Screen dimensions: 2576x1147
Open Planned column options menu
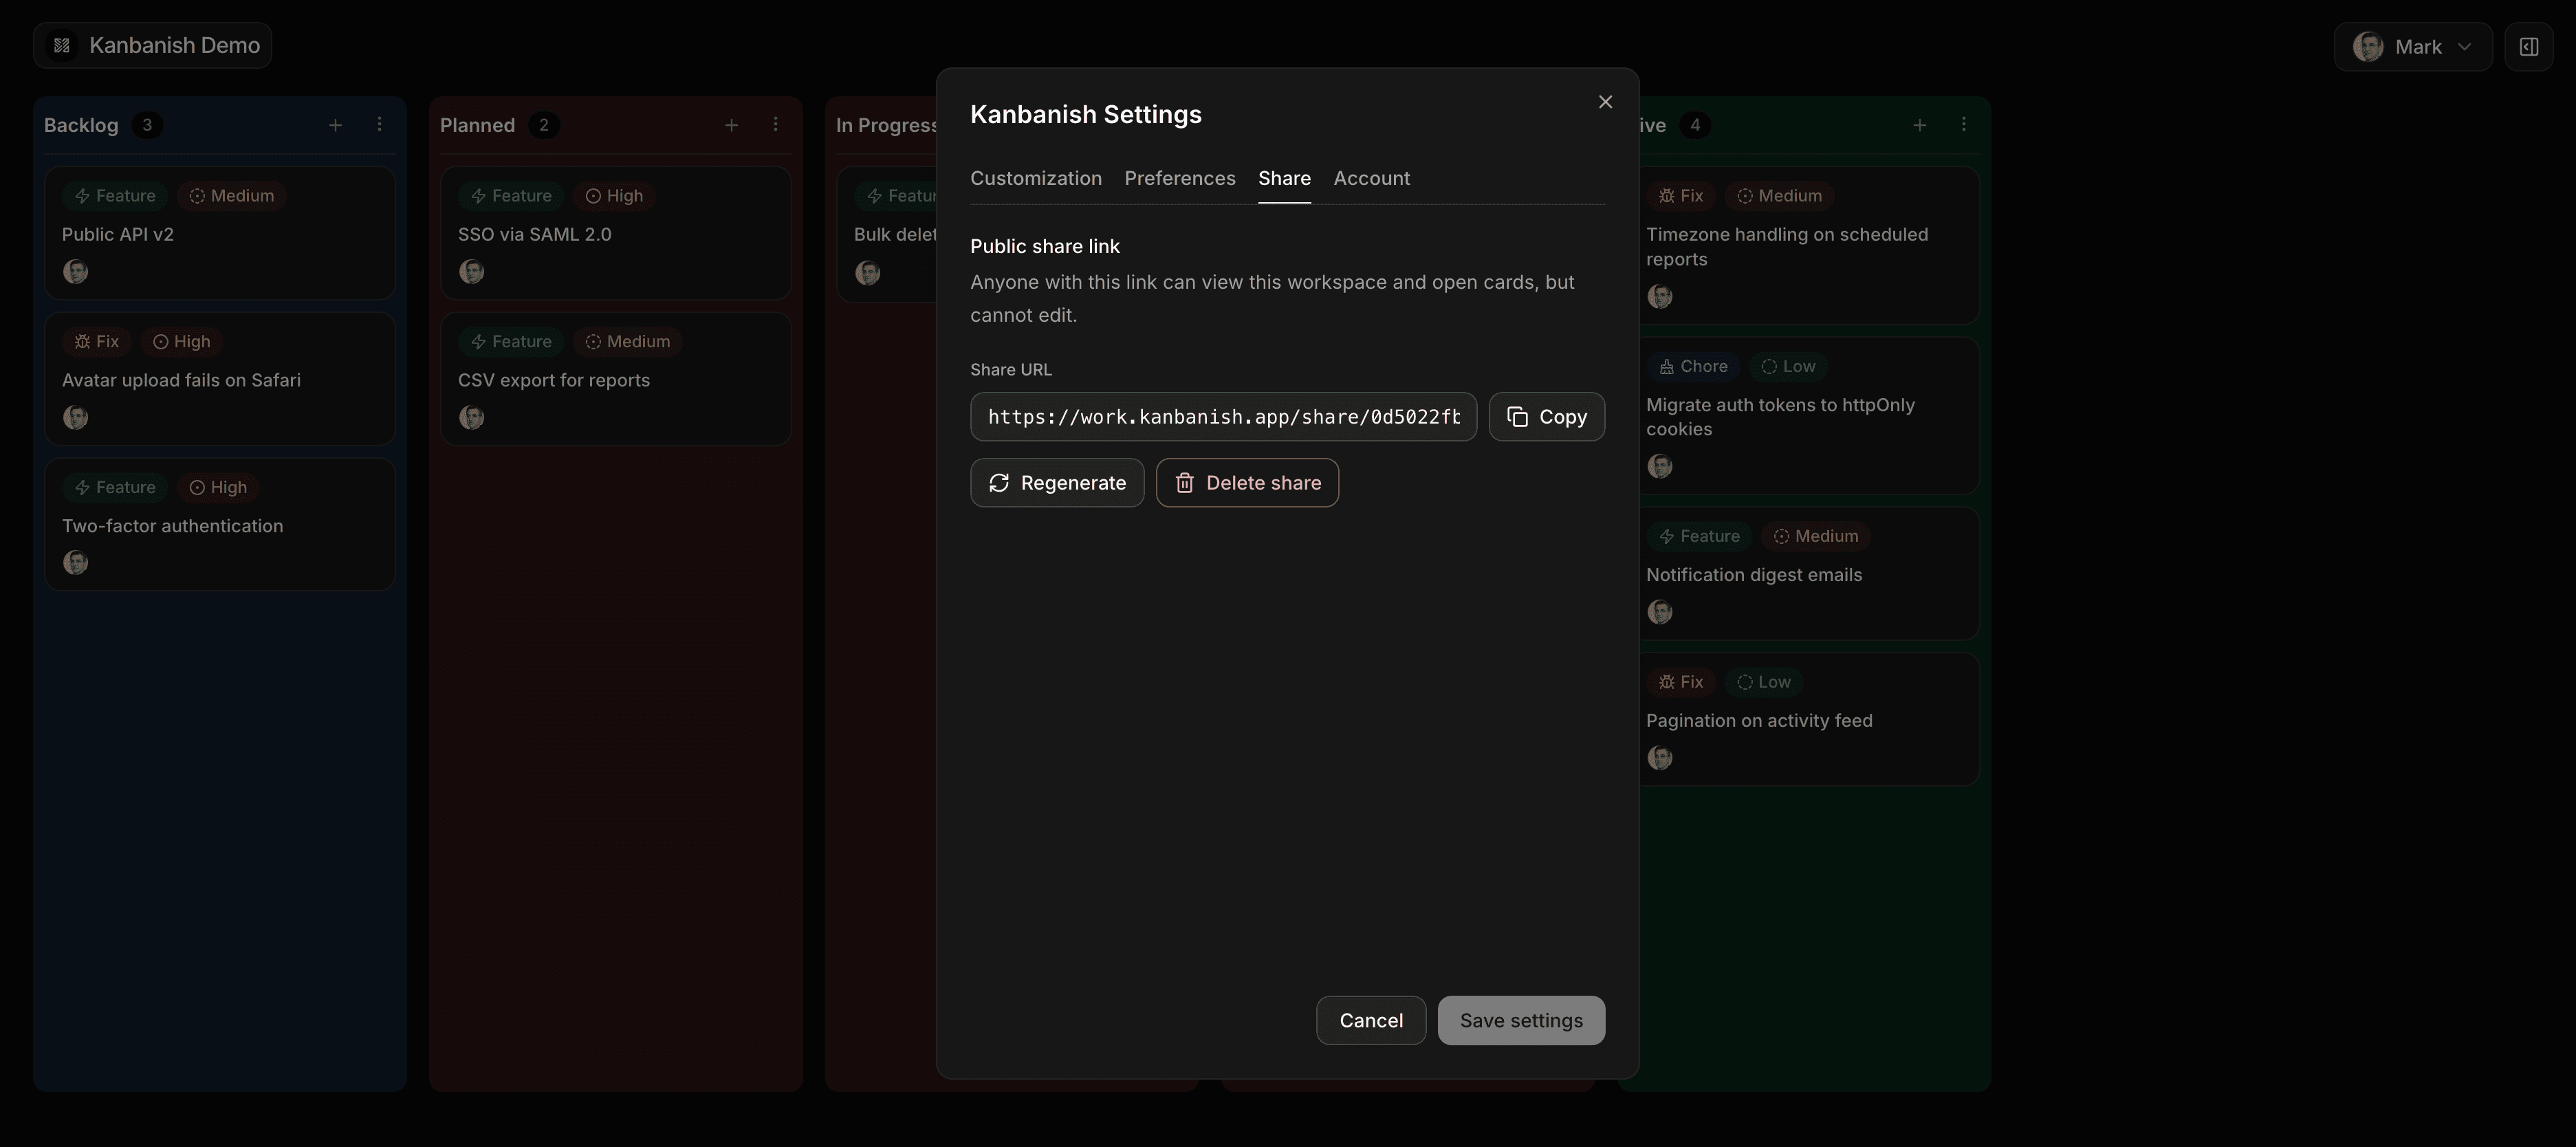[x=775, y=125]
